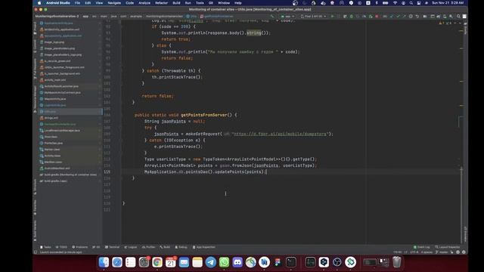This screenshot has width=484, height=272.
Task: Click the dumpsters API URL link in code
Action: pyautogui.click(x=279, y=134)
